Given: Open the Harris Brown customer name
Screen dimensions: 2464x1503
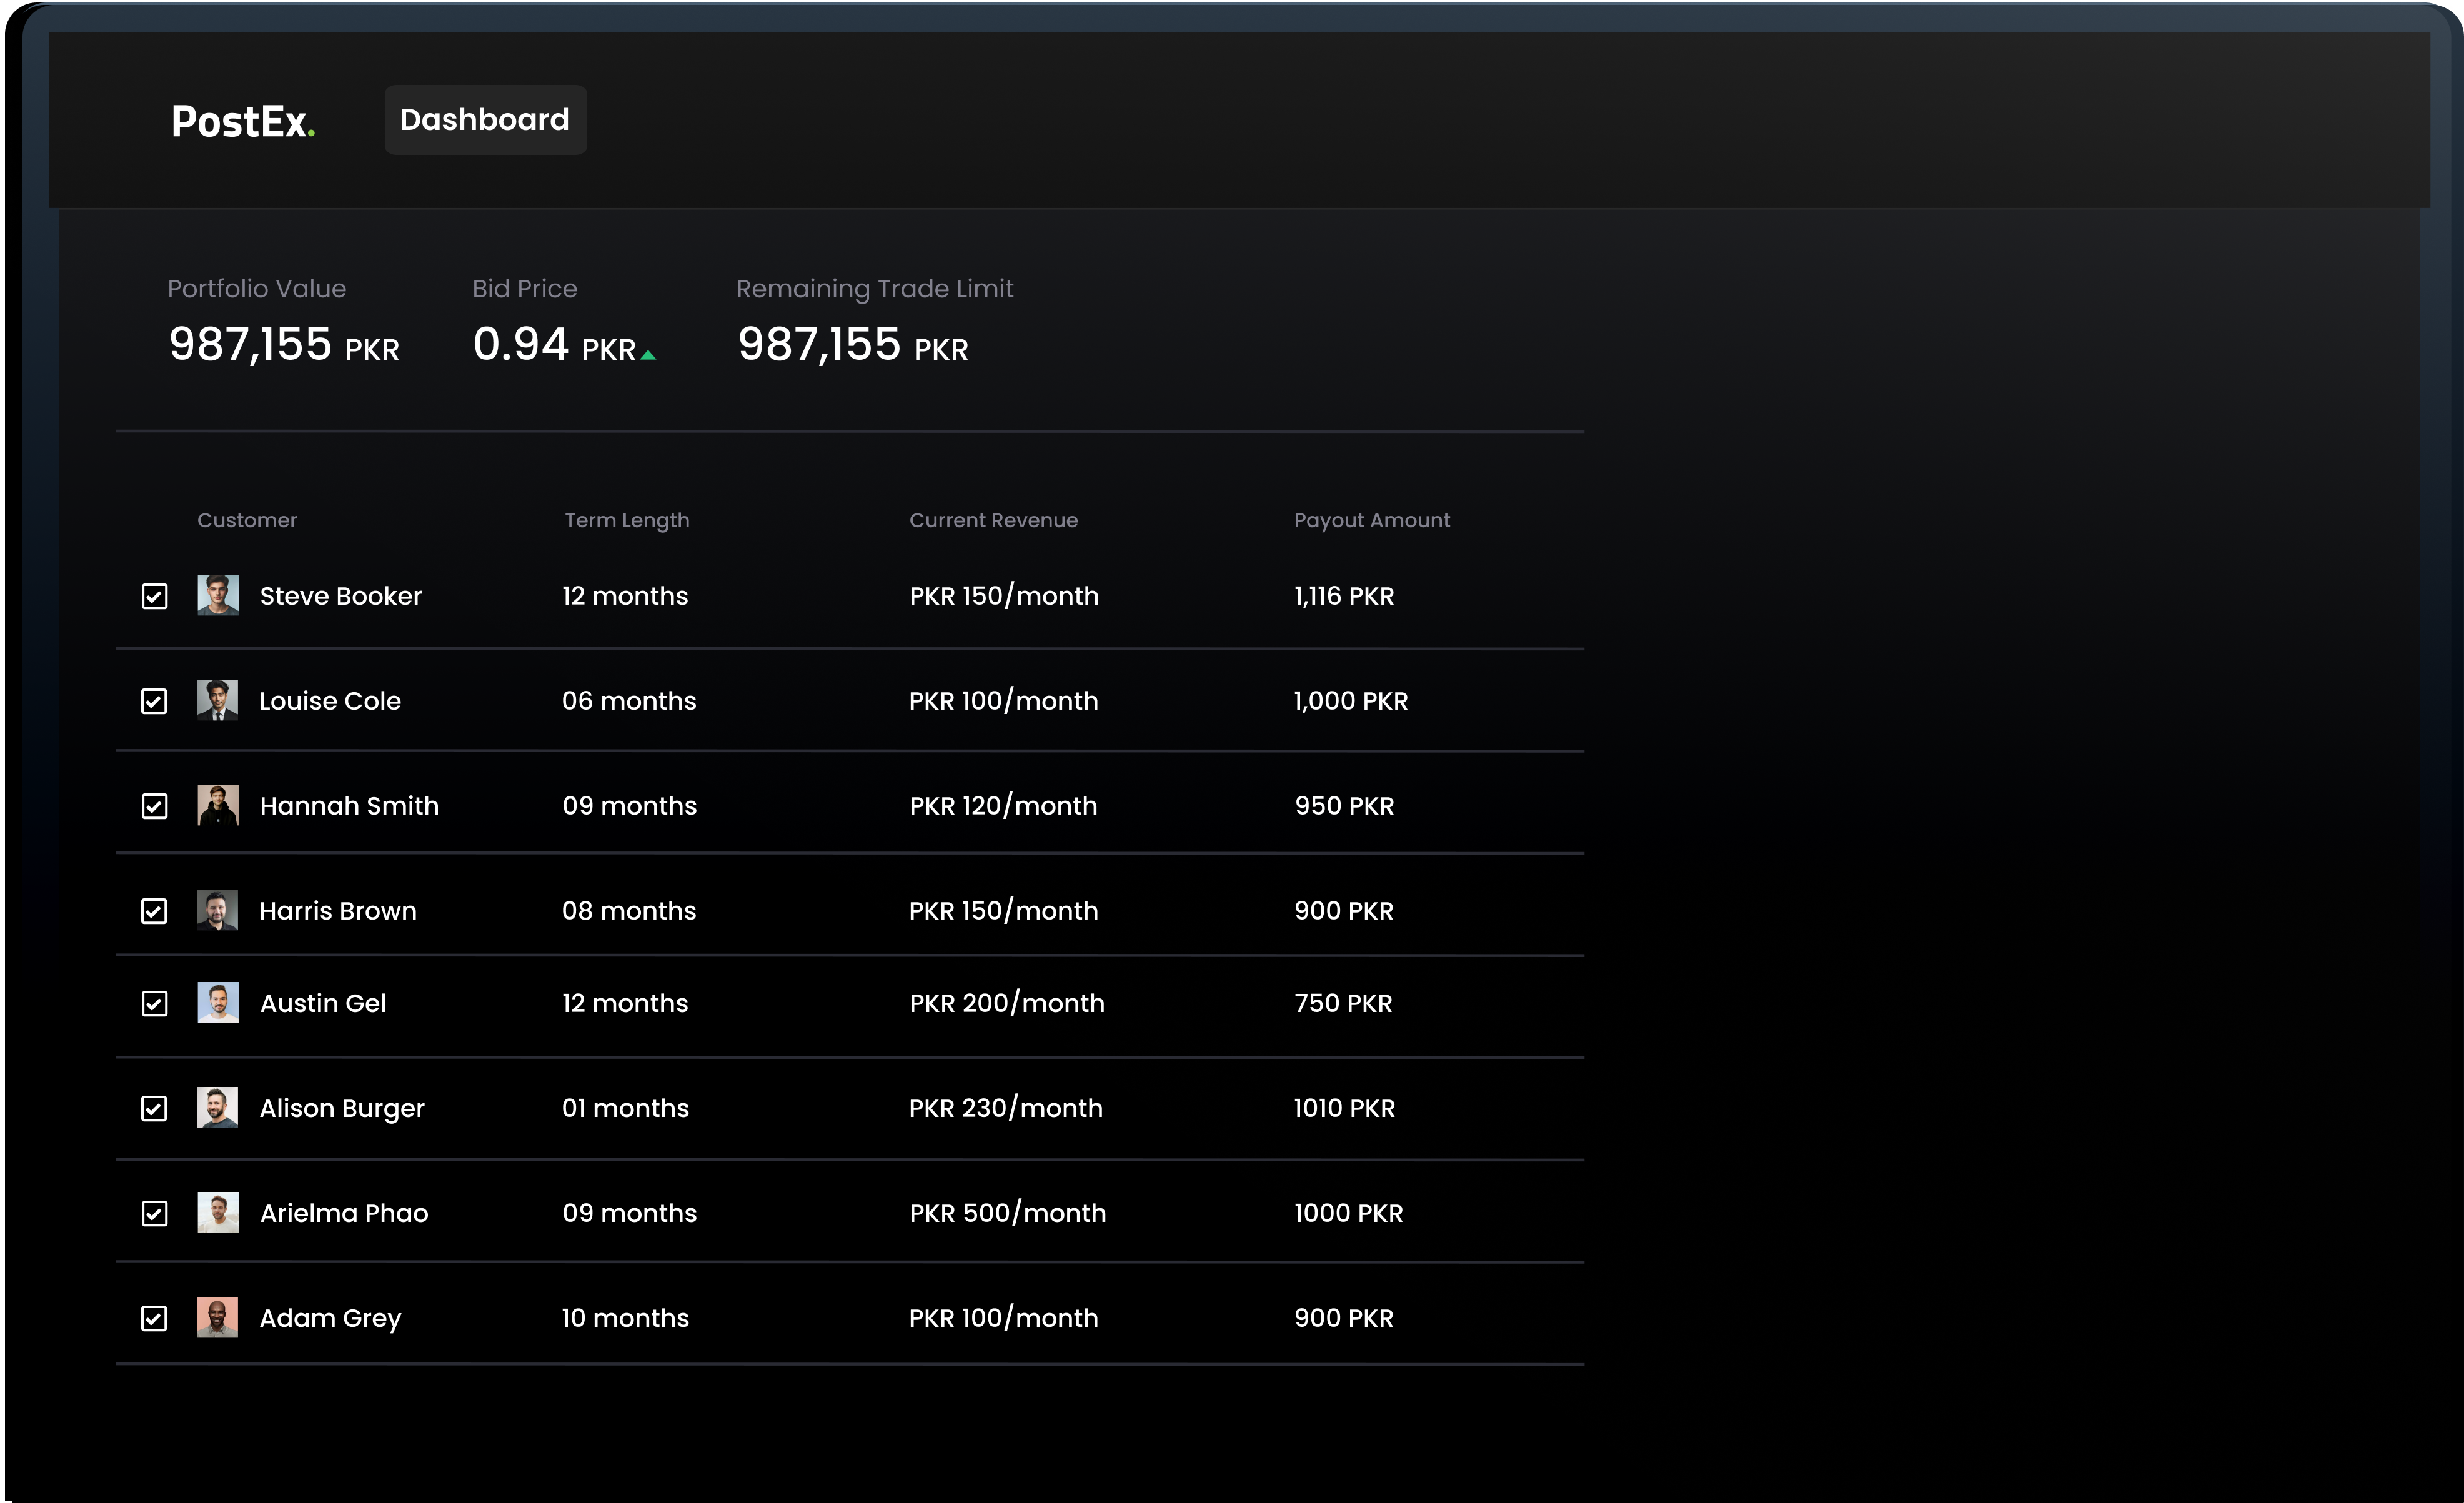Looking at the screenshot, I should click(338, 911).
